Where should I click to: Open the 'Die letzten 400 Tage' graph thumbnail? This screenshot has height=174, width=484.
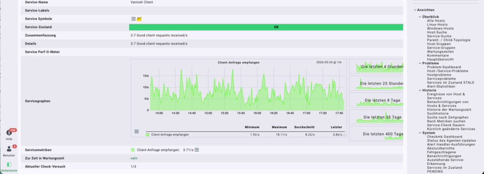click(x=376, y=134)
